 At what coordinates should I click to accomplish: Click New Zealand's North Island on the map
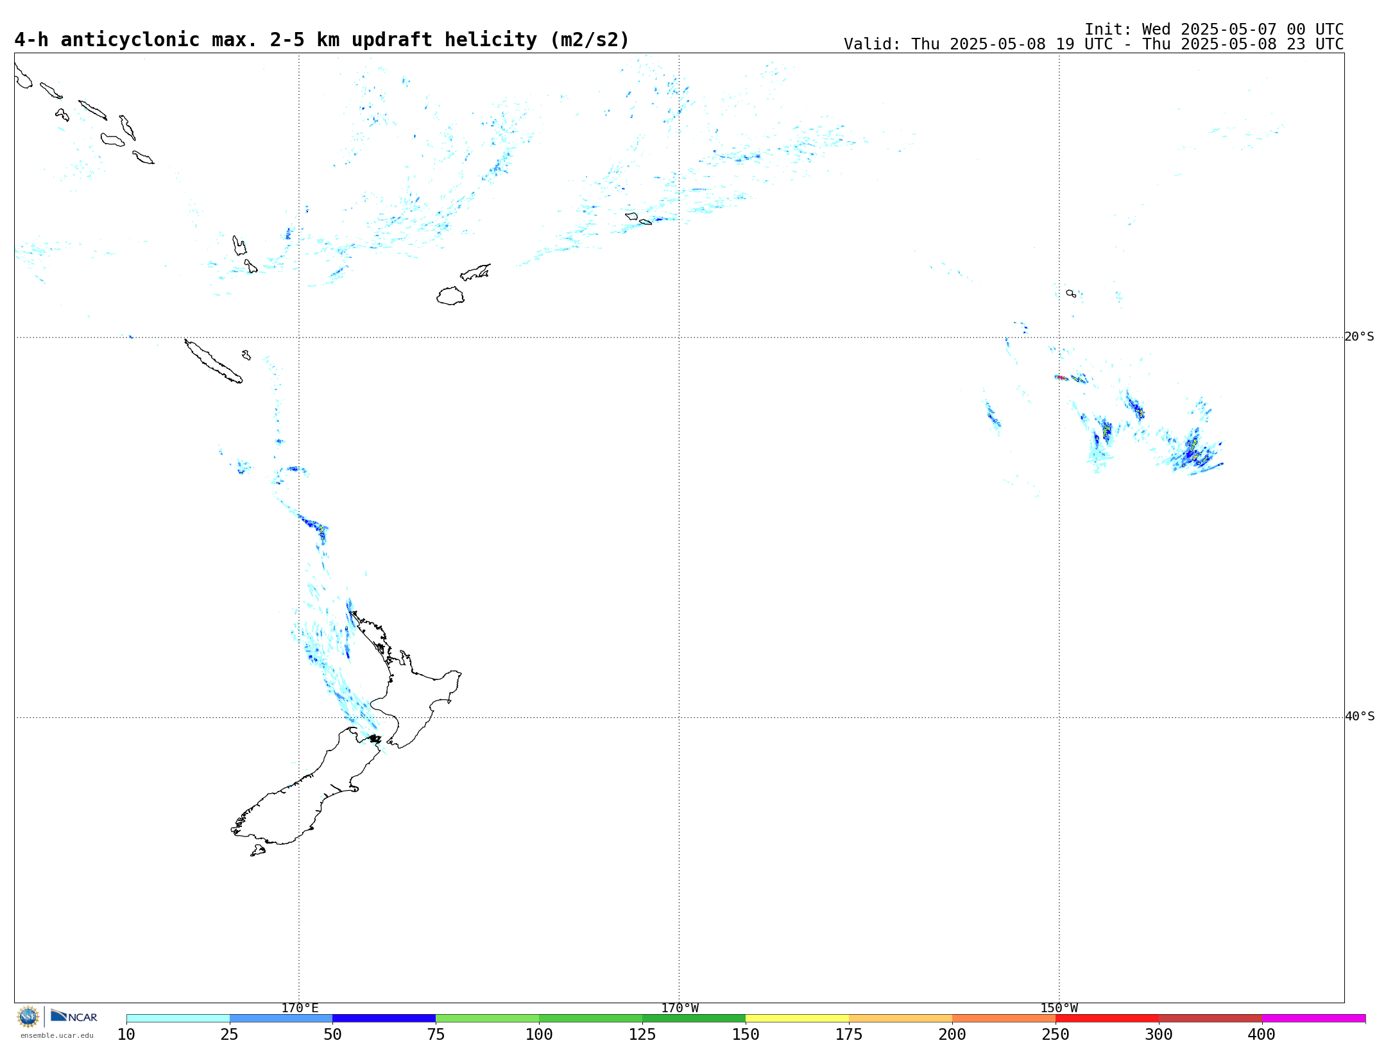coord(411,696)
